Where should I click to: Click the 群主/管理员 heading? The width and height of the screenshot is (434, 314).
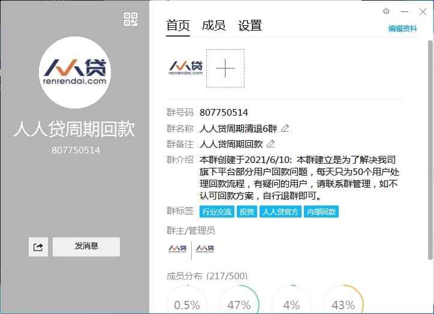(x=191, y=230)
